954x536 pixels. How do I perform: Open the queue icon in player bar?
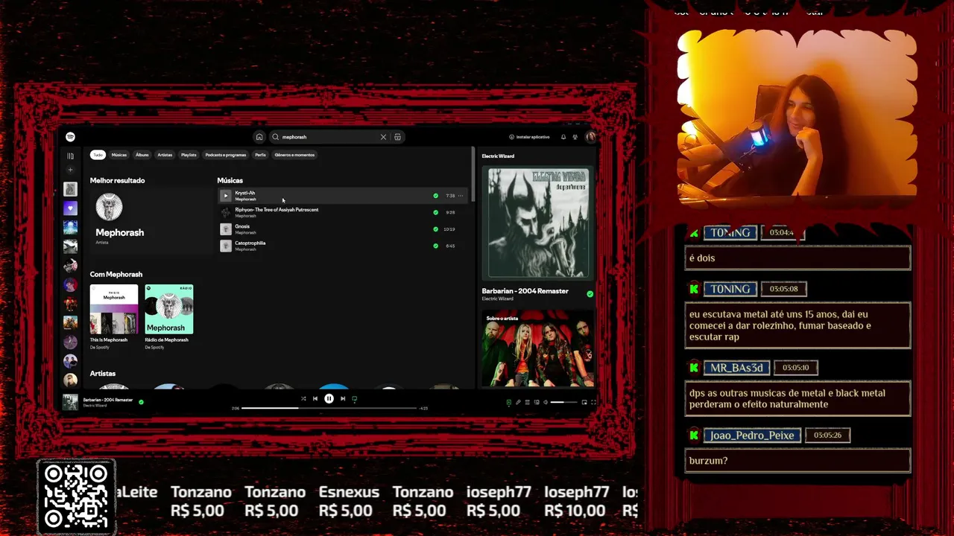point(528,402)
